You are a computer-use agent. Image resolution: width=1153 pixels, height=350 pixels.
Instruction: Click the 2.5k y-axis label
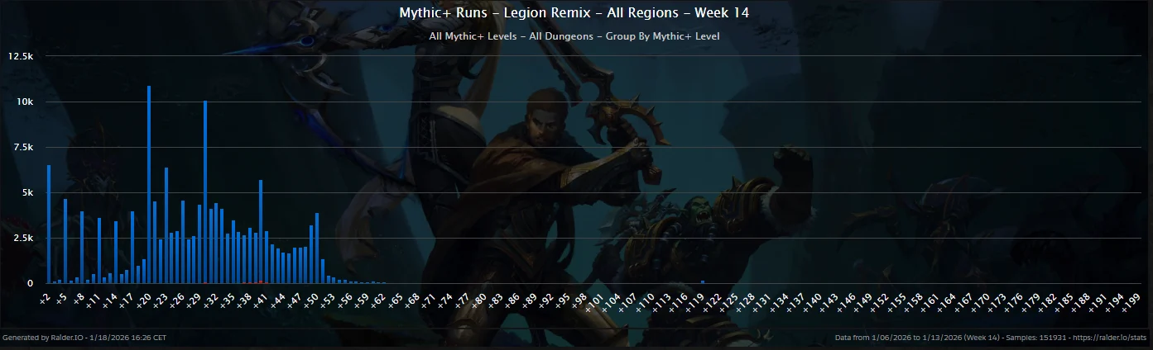(22, 238)
